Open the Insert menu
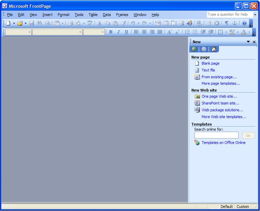The width and height of the screenshot is (260, 211). point(48,15)
